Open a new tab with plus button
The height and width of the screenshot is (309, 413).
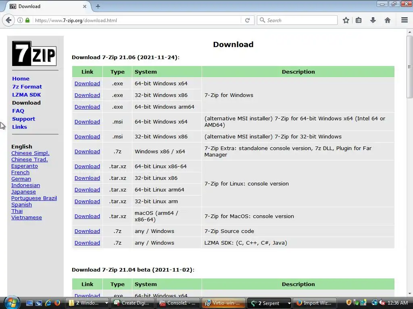pyautogui.click(x=98, y=6)
